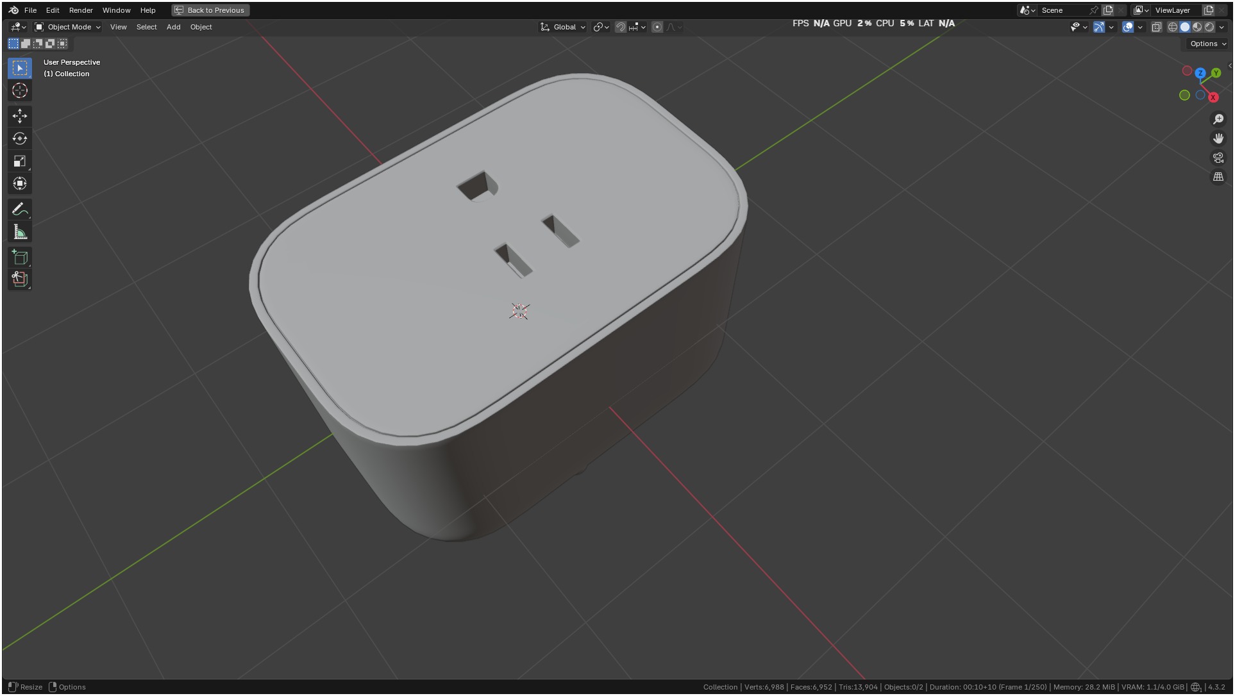1235x696 pixels.
Task: Switch to Wireframe shading
Action: click(1173, 27)
